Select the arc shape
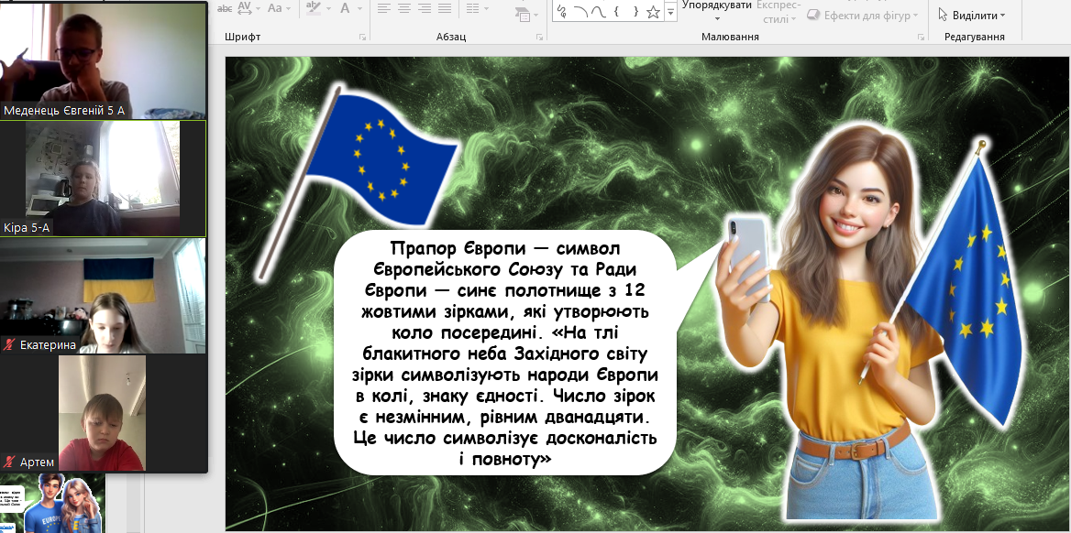The height and width of the screenshot is (533, 1071). point(581,12)
